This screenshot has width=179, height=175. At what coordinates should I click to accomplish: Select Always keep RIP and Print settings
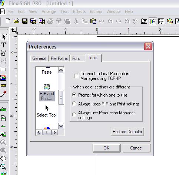click(x=74, y=104)
